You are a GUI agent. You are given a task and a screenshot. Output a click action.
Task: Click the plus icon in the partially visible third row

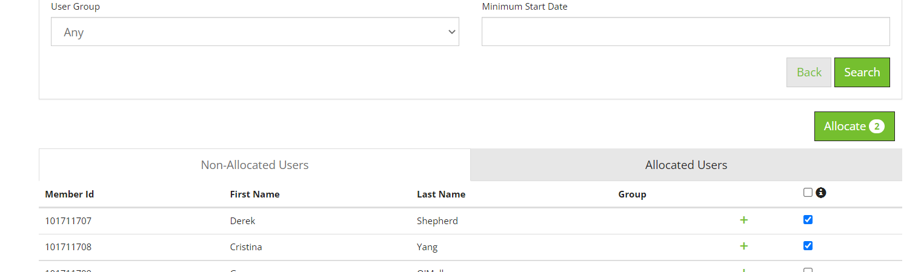coord(743,270)
